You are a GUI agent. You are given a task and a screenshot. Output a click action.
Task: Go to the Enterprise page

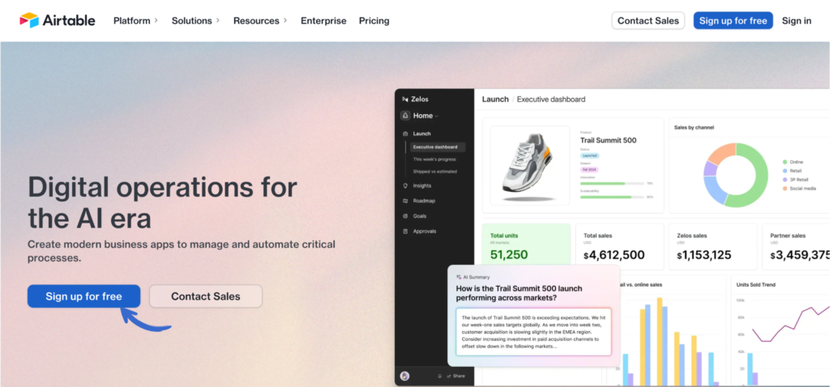point(323,20)
